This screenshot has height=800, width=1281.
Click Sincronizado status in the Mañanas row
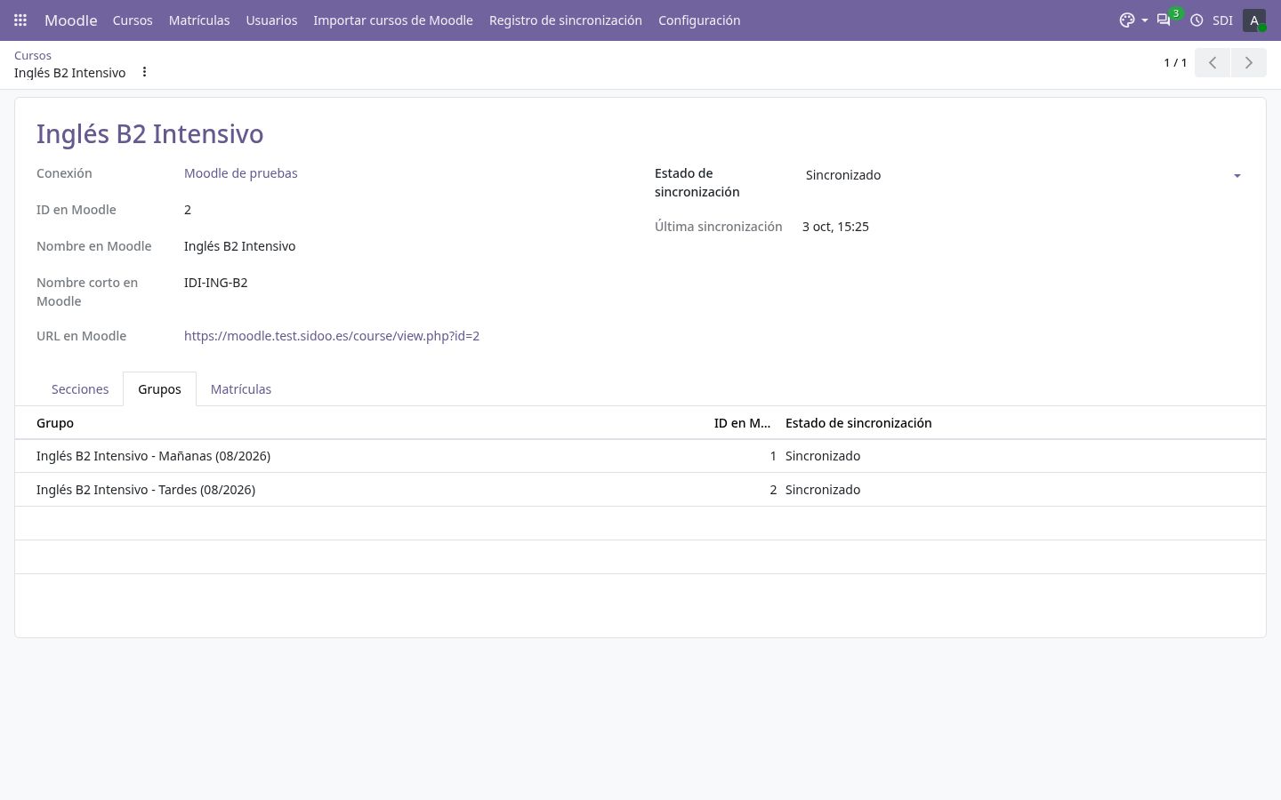823,456
